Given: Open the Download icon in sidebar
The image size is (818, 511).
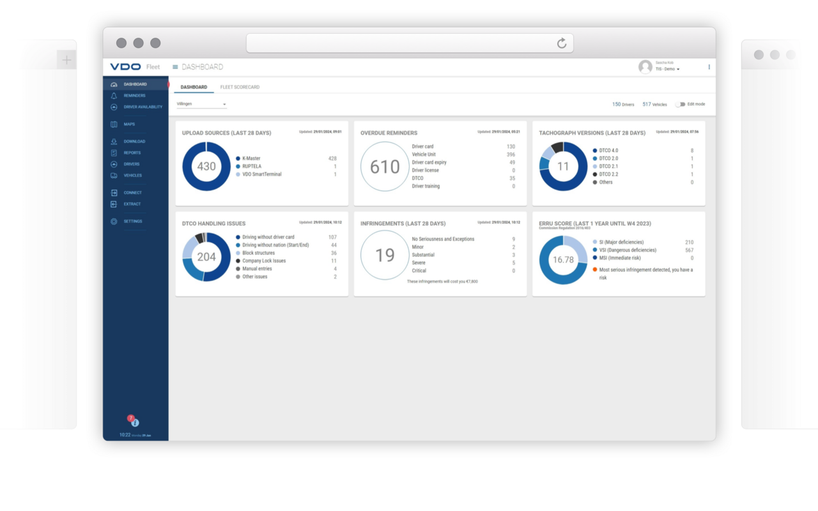Looking at the screenshot, I should pos(114,142).
